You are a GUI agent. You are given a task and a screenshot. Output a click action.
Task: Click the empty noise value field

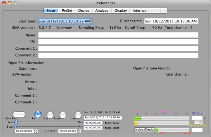click(x=197, y=130)
